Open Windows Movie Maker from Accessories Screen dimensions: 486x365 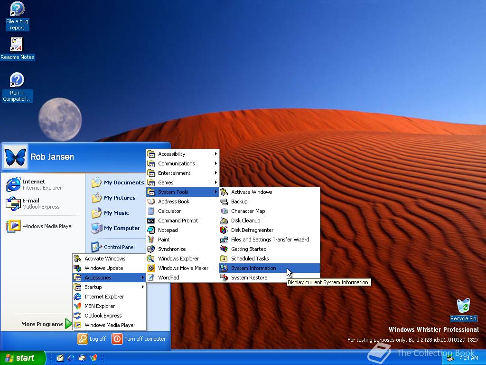click(x=183, y=268)
